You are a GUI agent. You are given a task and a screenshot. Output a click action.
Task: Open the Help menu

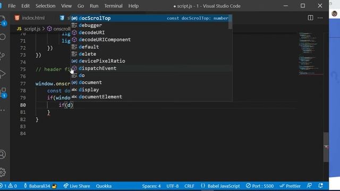coord(133,6)
